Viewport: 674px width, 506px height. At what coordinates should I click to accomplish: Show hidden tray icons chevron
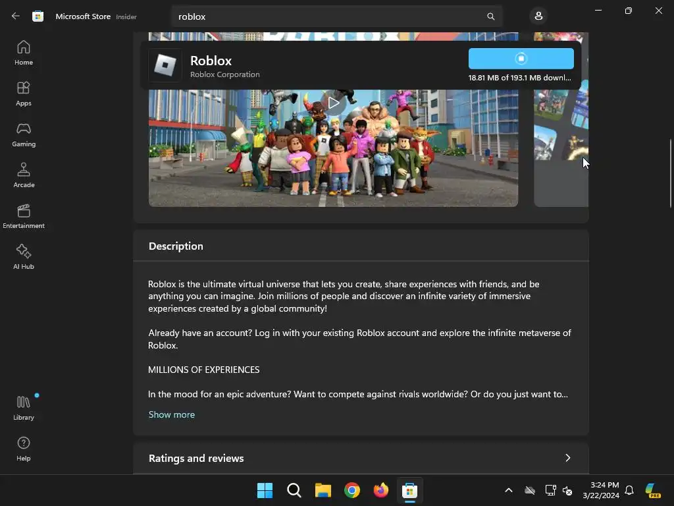pyautogui.click(x=509, y=490)
